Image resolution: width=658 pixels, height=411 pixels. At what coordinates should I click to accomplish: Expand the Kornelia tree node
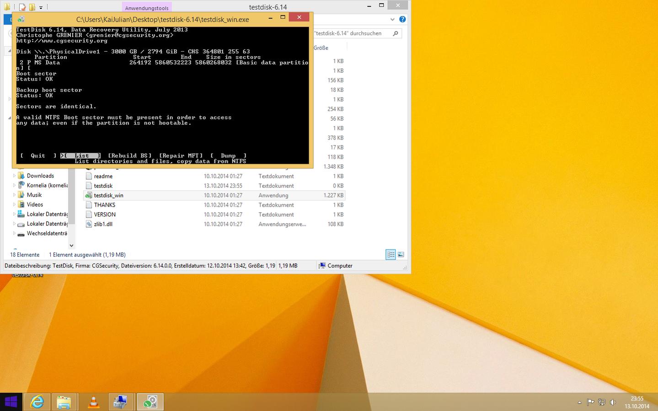[x=14, y=185]
